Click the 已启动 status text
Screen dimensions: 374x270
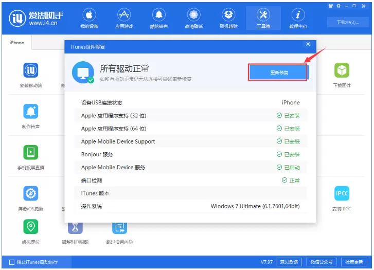[x=292, y=168]
